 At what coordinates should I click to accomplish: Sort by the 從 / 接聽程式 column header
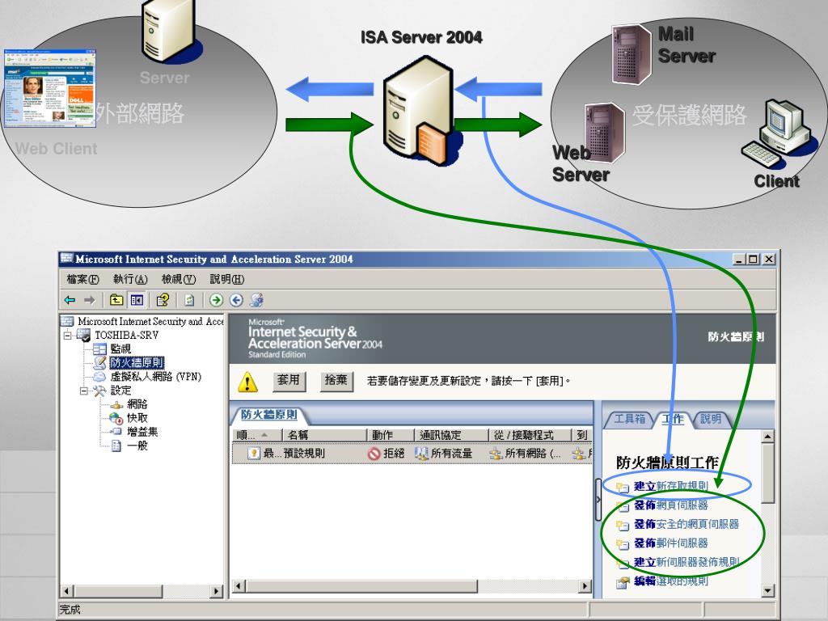[x=530, y=435]
